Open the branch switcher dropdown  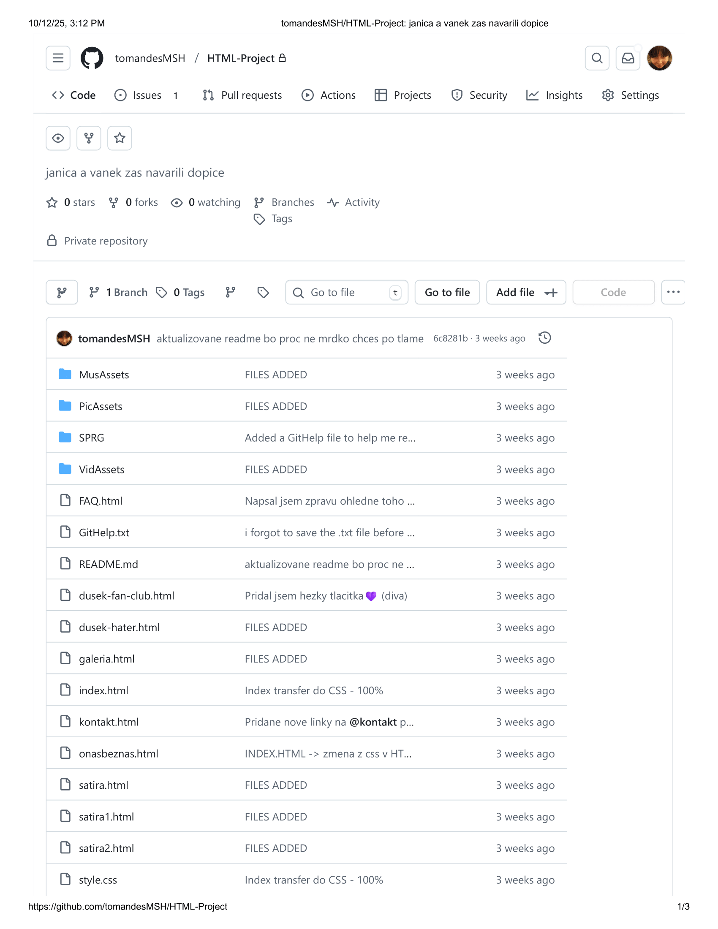pos(62,292)
